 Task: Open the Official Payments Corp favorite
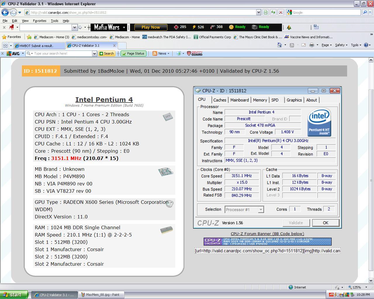click(x=212, y=37)
